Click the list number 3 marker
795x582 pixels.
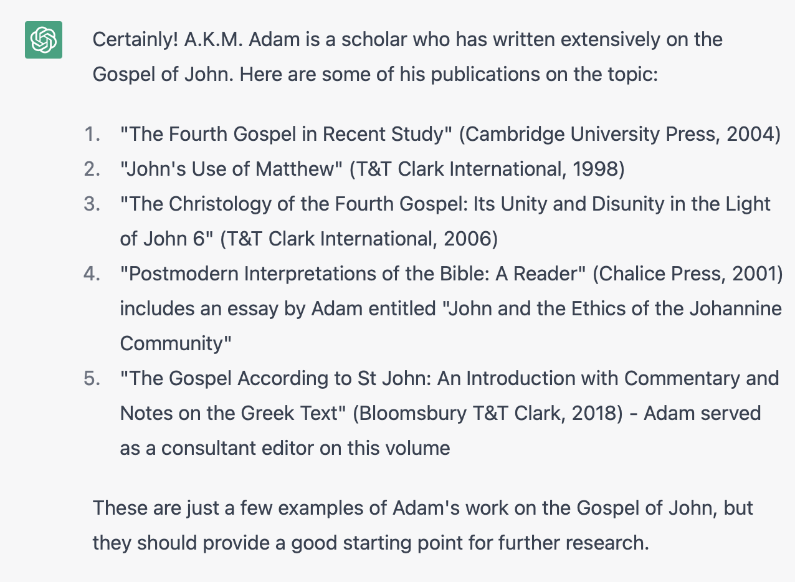[x=92, y=204]
